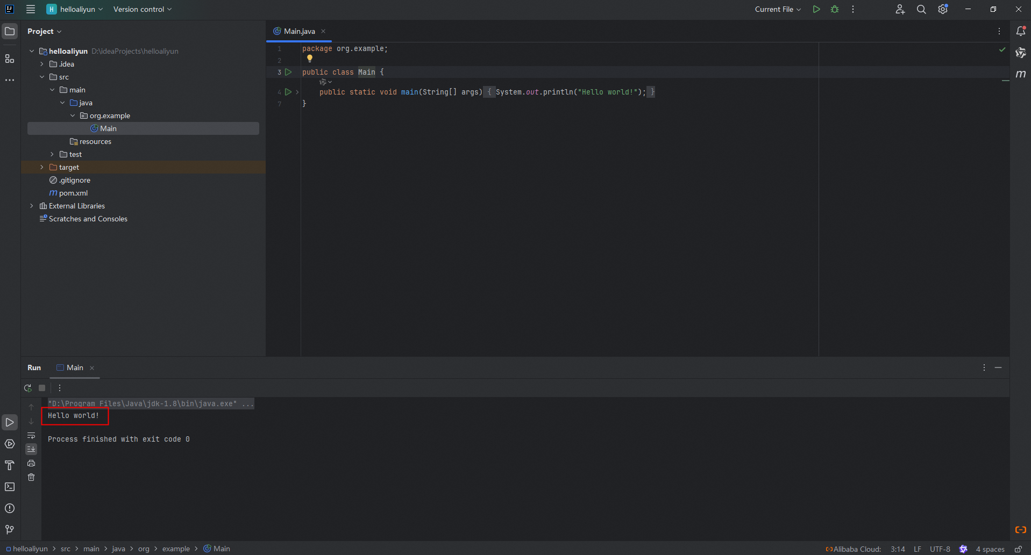Screen dimensions: 1031x555
Task: Start debugging with the bug icon
Action: tap(835, 9)
